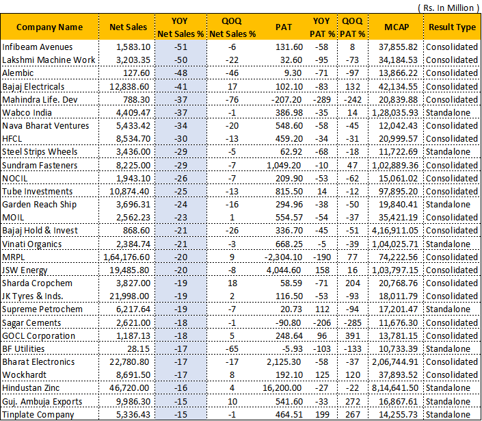This screenshot has width=482, height=421.
Task: Select Wabco India Standalone result type
Action: 448,113
